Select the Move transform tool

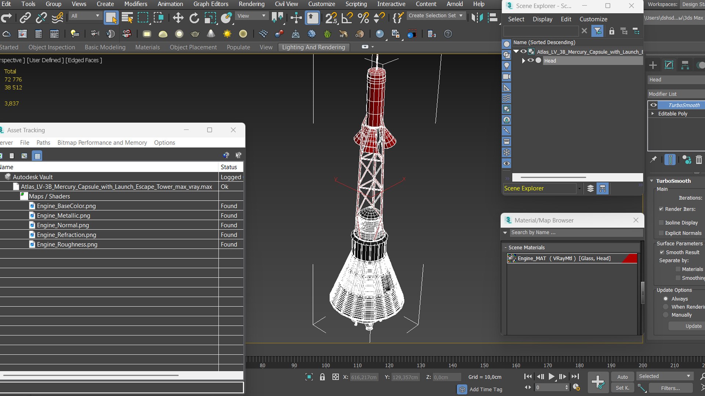click(178, 18)
